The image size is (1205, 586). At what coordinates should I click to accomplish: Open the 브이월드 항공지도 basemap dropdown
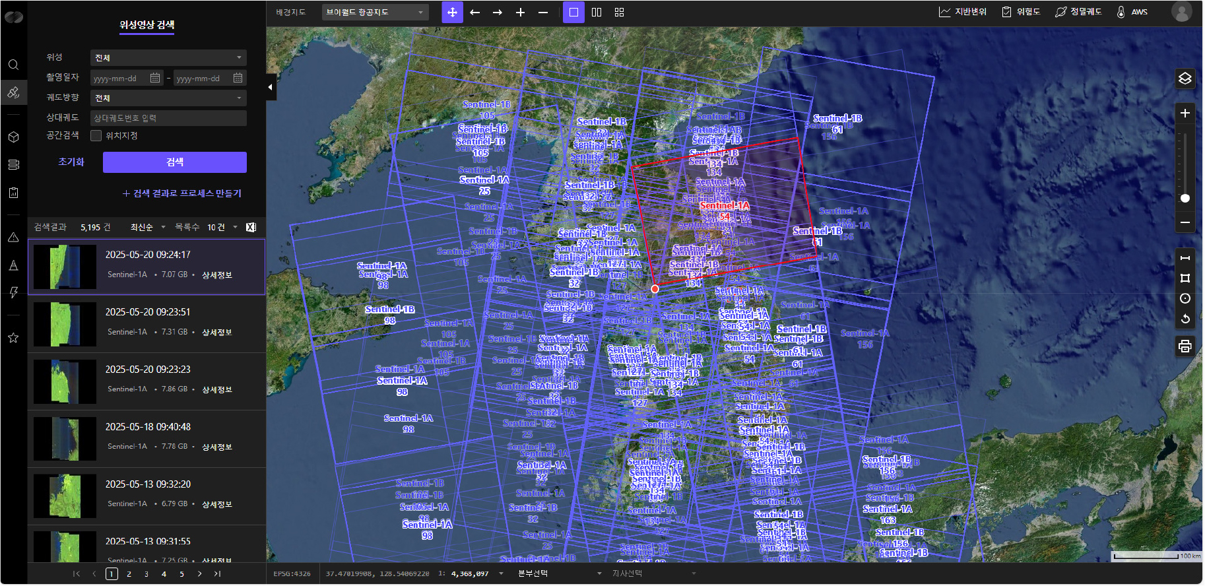click(x=375, y=13)
